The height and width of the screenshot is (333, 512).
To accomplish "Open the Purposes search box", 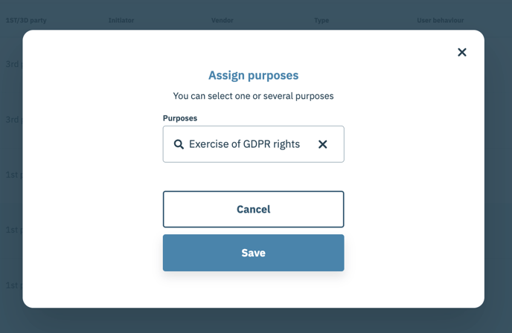I will click(x=253, y=144).
